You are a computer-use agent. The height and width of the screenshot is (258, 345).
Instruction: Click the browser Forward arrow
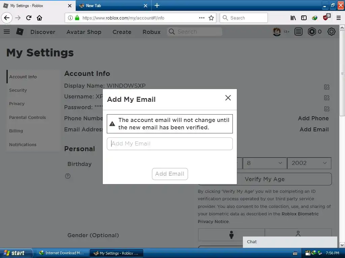pos(18,18)
